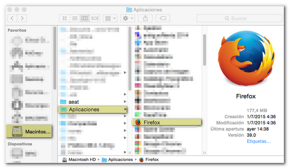Image resolution: width=289 pixels, height=168 pixels.
Task: Go forward with the right arrow
Action: coord(22,19)
